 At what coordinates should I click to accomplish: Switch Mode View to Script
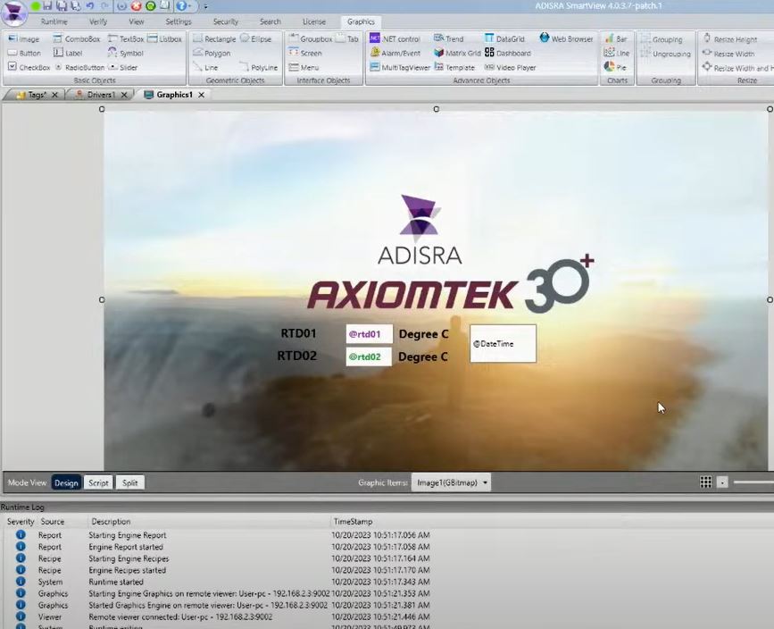98,482
